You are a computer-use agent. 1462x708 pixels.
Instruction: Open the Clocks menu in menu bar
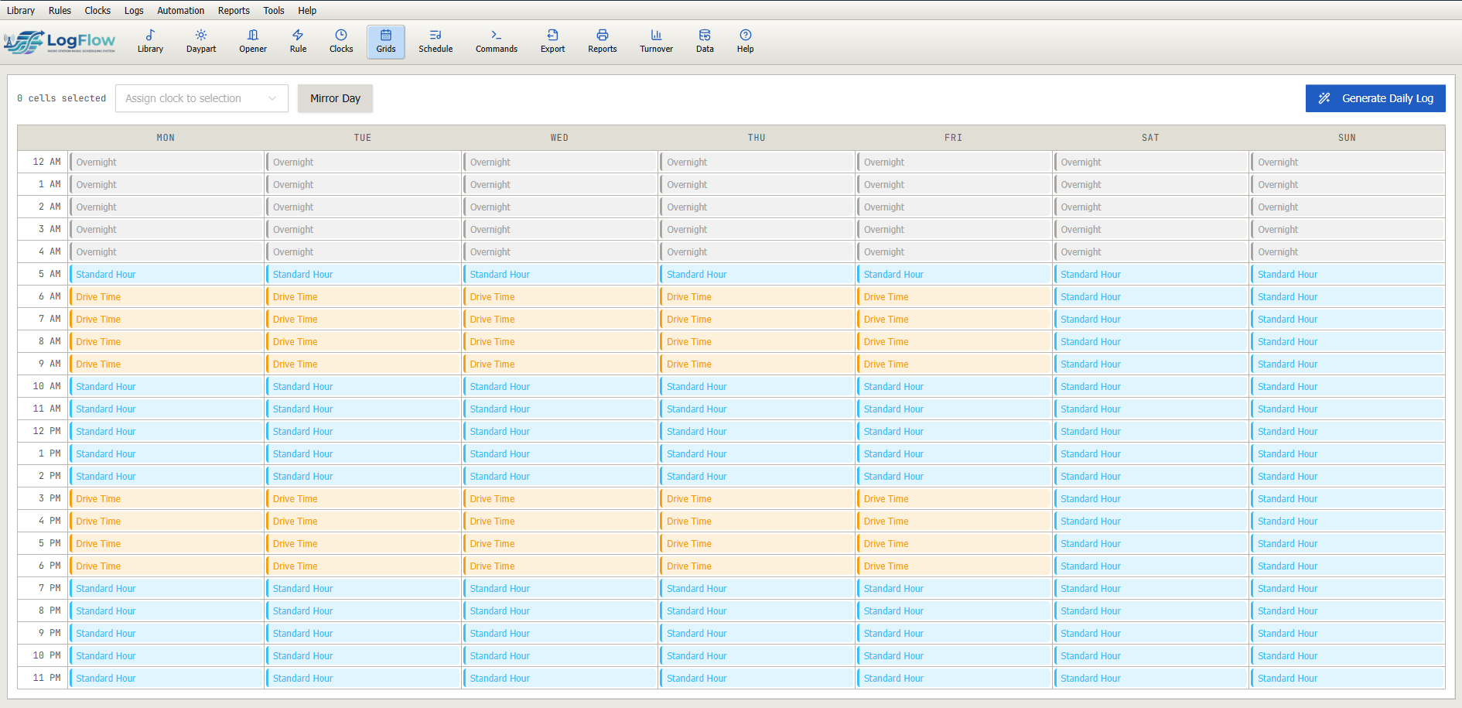97,10
